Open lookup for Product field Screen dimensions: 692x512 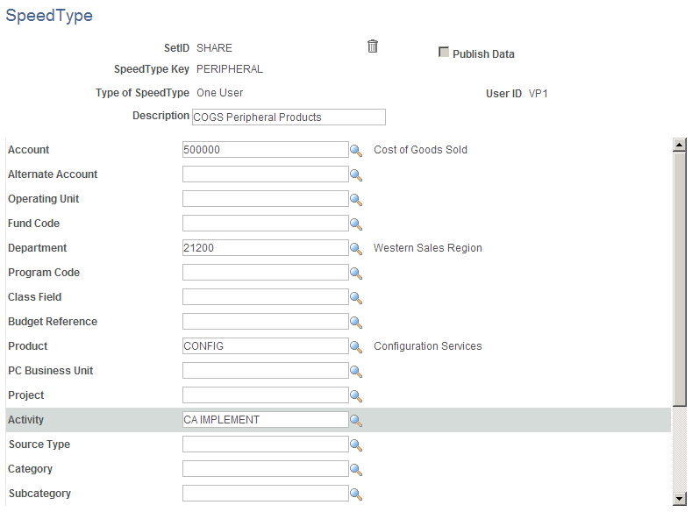click(x=356, y=347)
